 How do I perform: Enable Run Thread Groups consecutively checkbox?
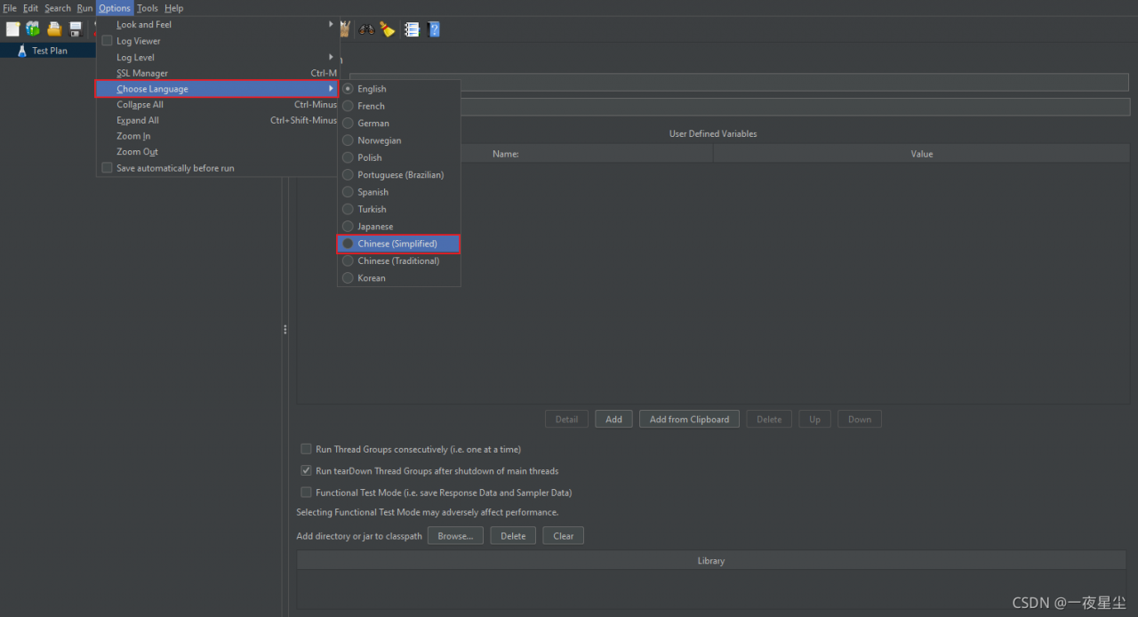307,449
